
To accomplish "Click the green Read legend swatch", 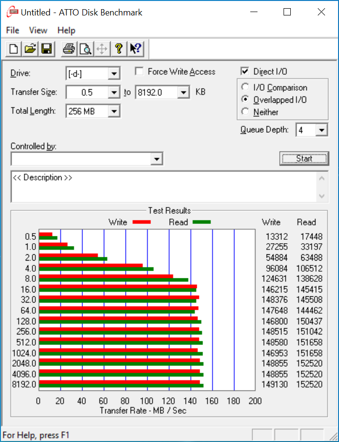I will pyautogui.click(x=202, y=222).
